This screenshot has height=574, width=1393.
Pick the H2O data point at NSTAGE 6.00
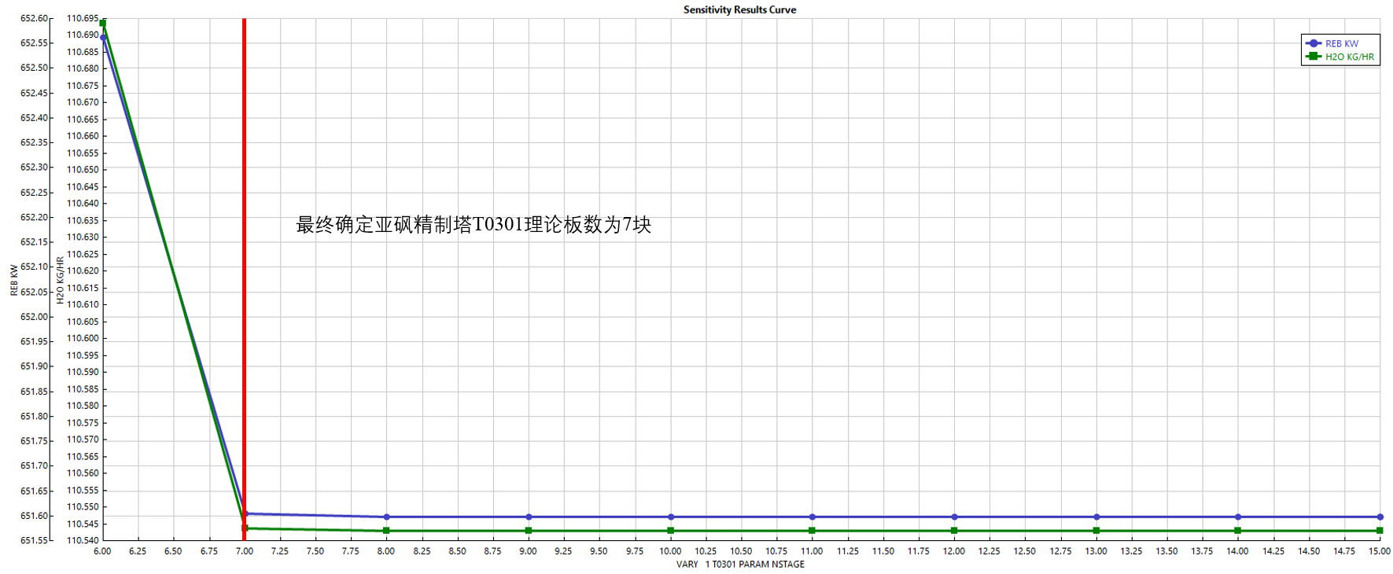pyautogui.click(x=103, y=23)
